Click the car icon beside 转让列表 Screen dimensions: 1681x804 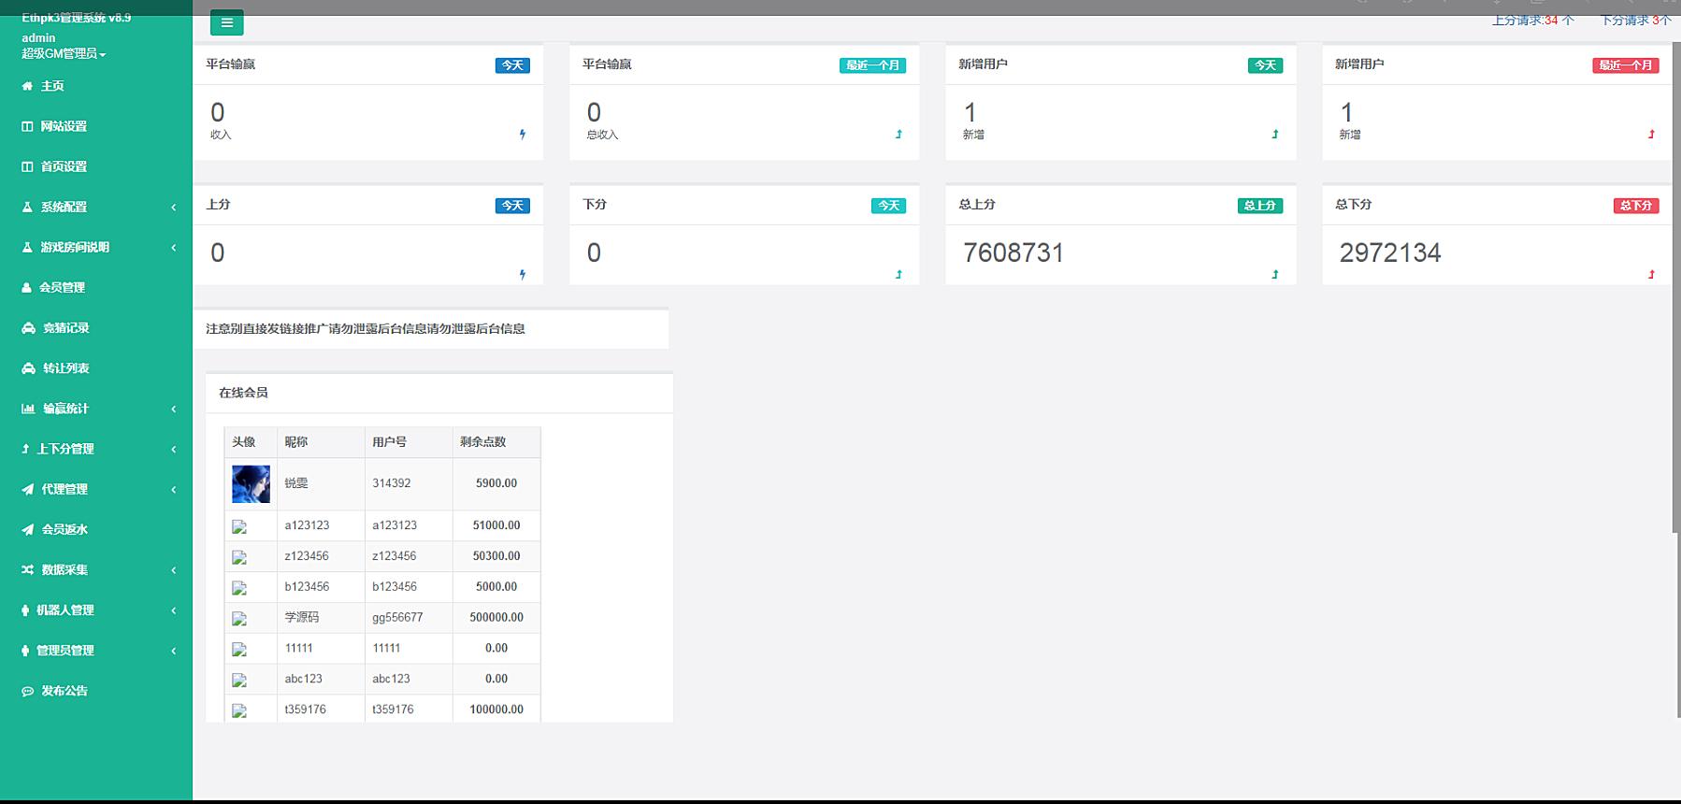pyautogui.click(x=28, y=368)
